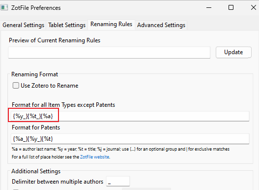This screenshot has height=190, width=259.
Task: Switch to Tablet Settings tab
Action: pyautogui.click(x=67, y=25)
